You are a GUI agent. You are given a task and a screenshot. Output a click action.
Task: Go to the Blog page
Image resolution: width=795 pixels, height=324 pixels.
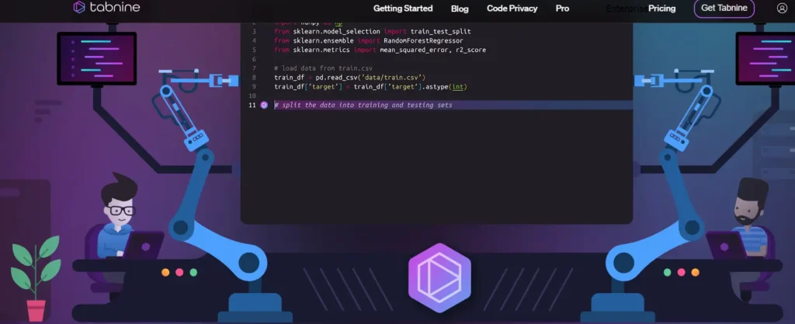[460, 9]
